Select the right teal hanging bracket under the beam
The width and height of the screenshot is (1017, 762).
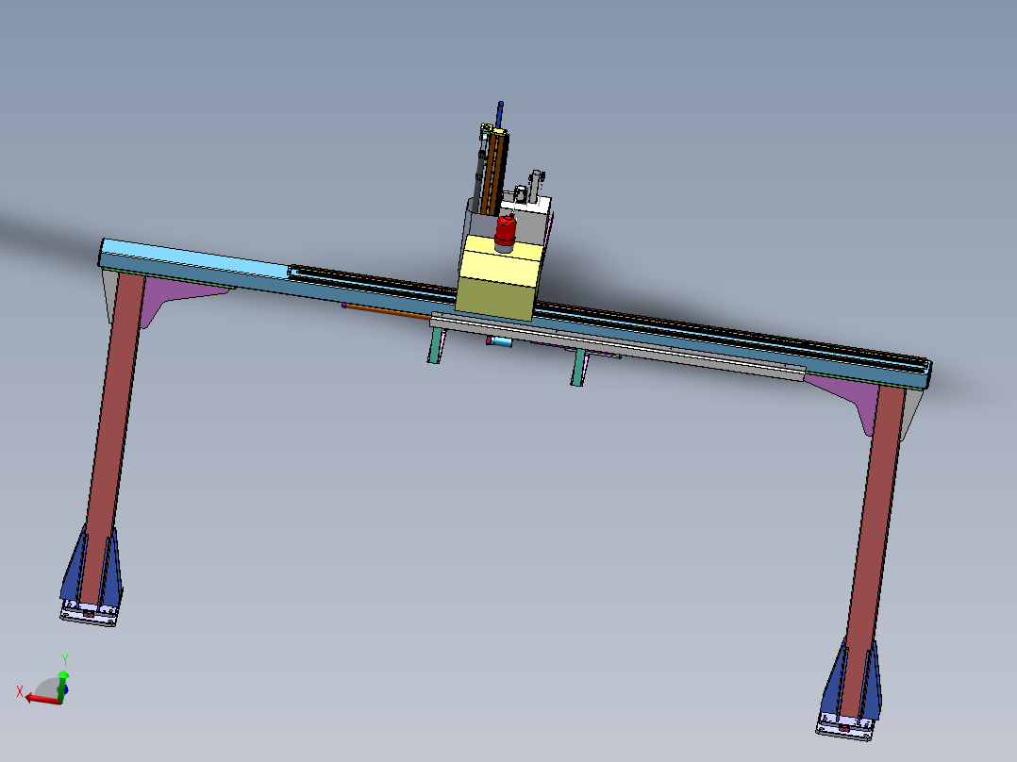point(578,368)
